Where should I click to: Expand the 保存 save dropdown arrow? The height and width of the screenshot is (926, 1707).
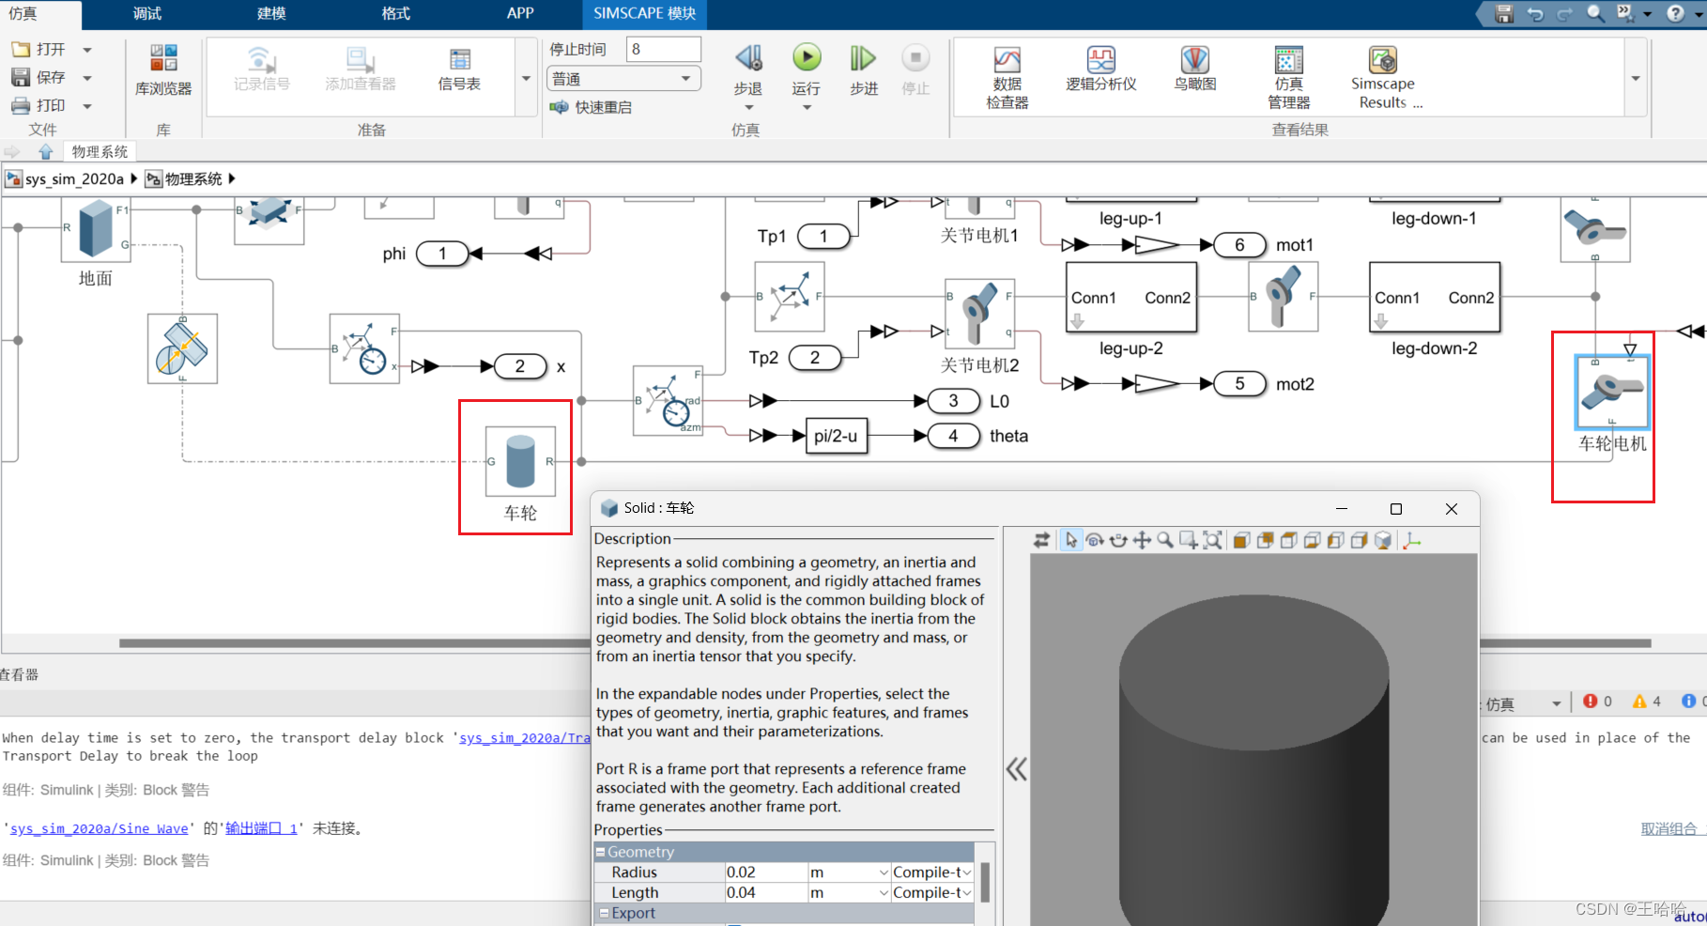click(87, 78)
